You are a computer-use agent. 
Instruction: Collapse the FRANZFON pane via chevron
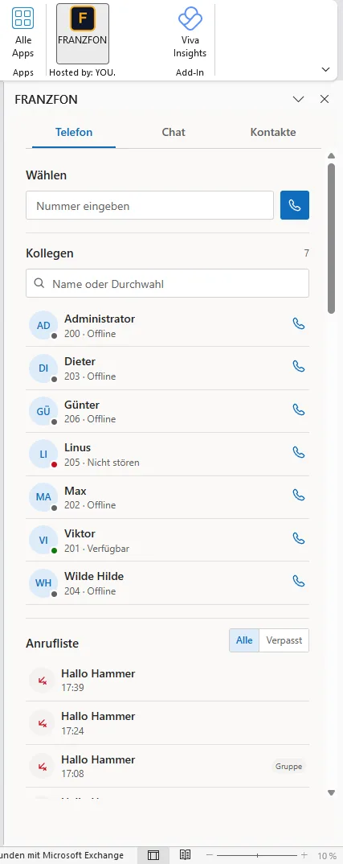[x=298, y=99]
